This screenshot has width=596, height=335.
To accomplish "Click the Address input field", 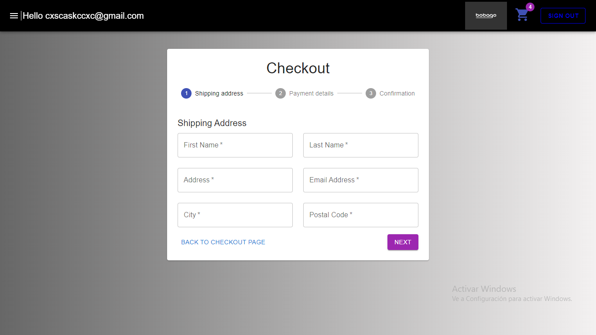I will (x=235, y=180).
